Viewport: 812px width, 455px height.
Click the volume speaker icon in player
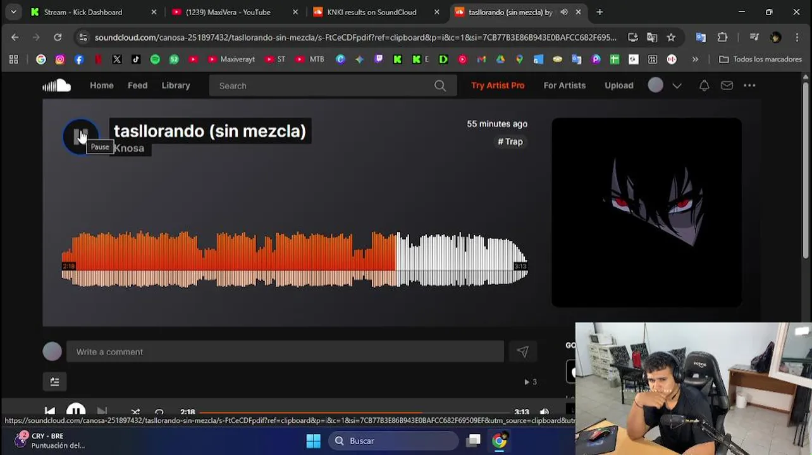[544, 412]
